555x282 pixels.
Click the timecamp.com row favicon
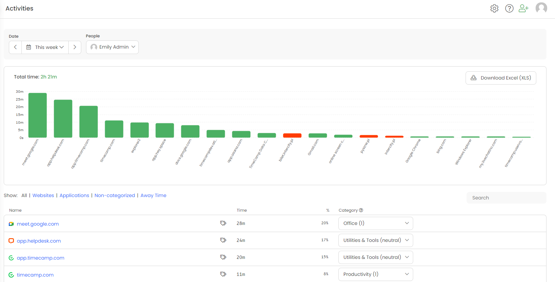point(11,275)
